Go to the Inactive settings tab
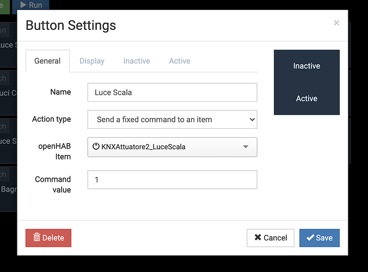The height and width of the screenshot is (272, 368). point(137,61)
